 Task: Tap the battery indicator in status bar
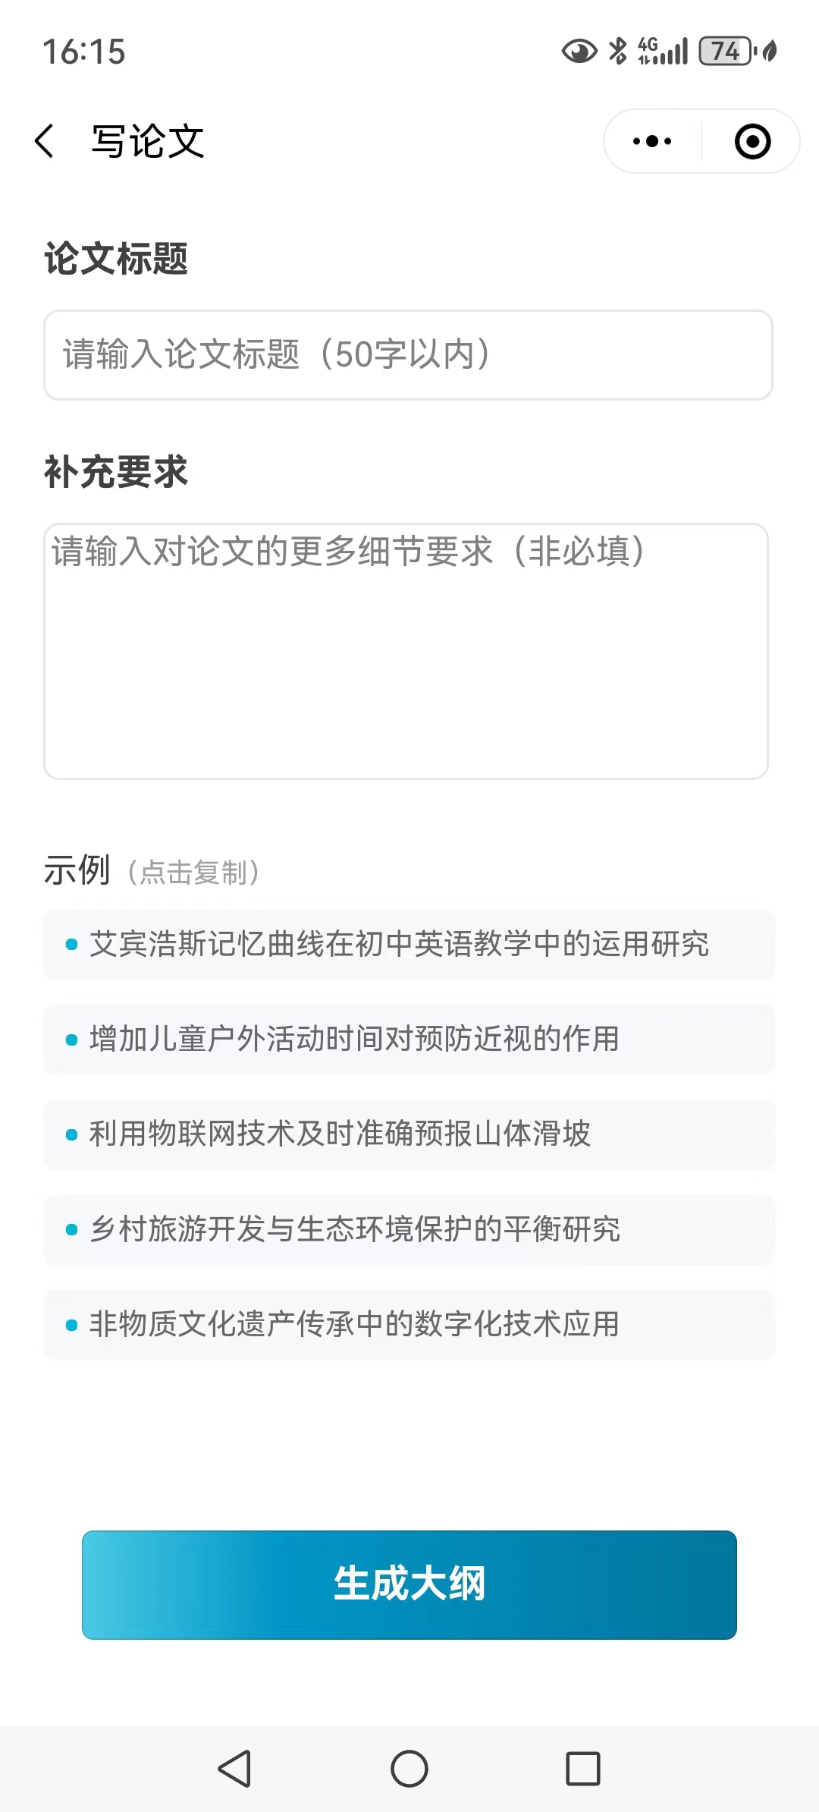point(726,52)
